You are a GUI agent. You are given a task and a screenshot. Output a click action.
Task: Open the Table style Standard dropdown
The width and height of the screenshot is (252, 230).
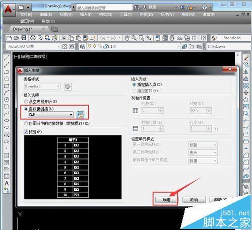point(42,86)
